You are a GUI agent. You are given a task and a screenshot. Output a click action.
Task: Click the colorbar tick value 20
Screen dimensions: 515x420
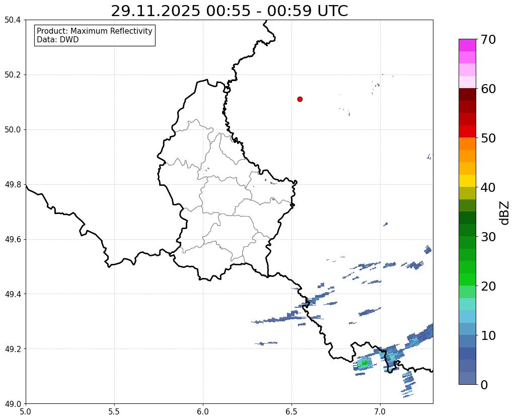click(x=488, y=286)
